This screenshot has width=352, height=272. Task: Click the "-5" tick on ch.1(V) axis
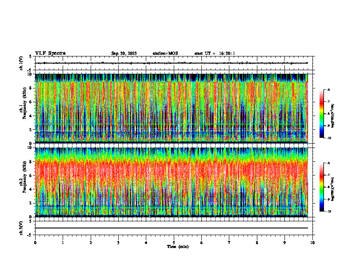point(29,70)
